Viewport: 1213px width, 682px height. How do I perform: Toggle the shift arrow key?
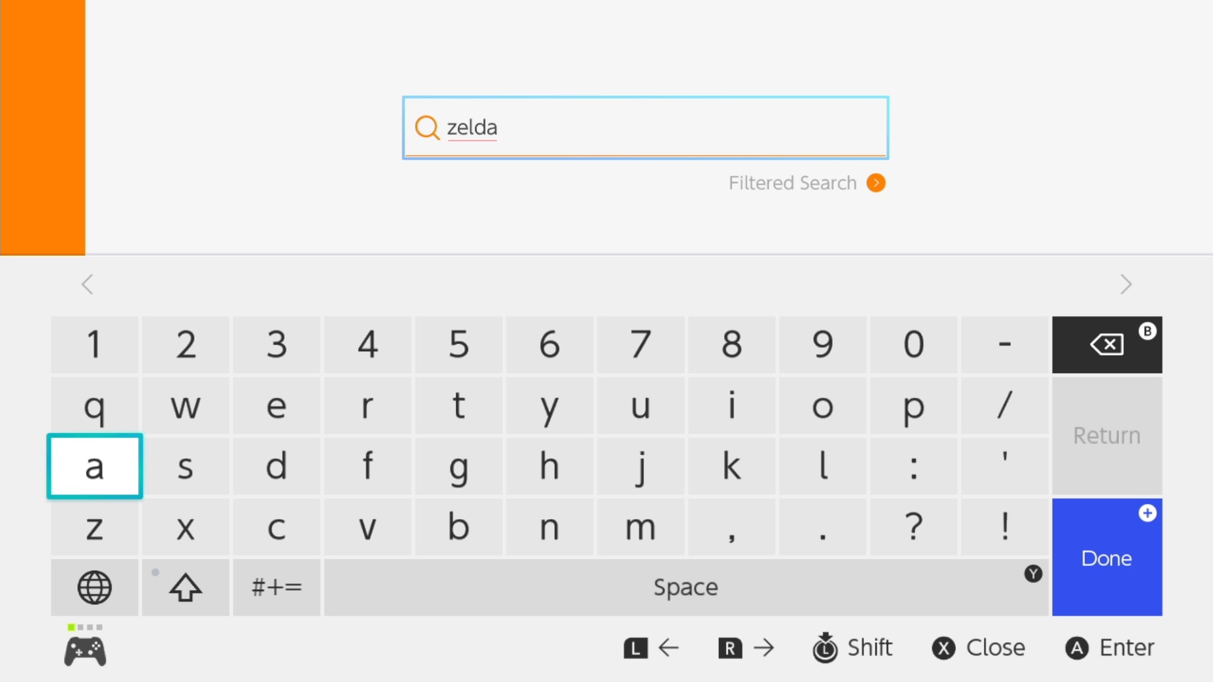pyautogui.click(x=186, y=587)
